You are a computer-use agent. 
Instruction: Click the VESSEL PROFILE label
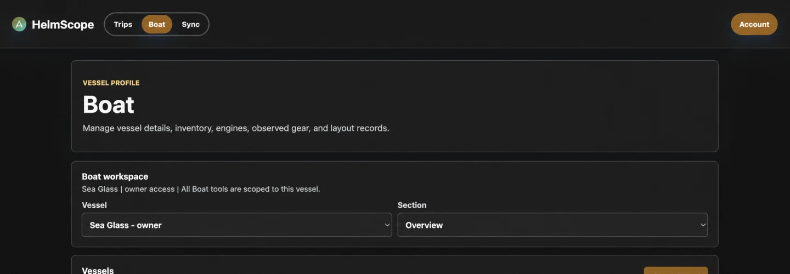tap(111, 83)
